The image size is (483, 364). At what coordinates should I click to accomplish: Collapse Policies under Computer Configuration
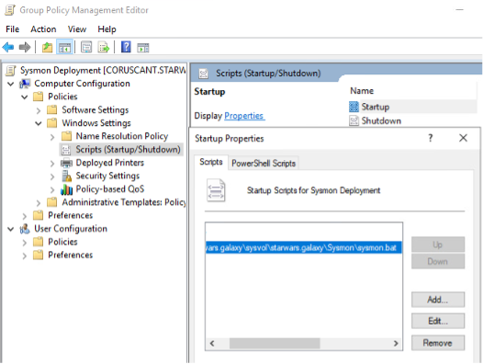coord(25,97)
